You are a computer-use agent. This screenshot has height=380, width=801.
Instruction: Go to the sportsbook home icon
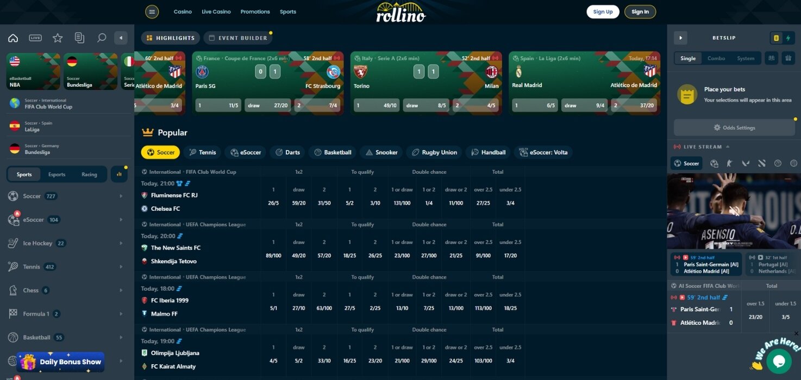[x=13, y=38]
